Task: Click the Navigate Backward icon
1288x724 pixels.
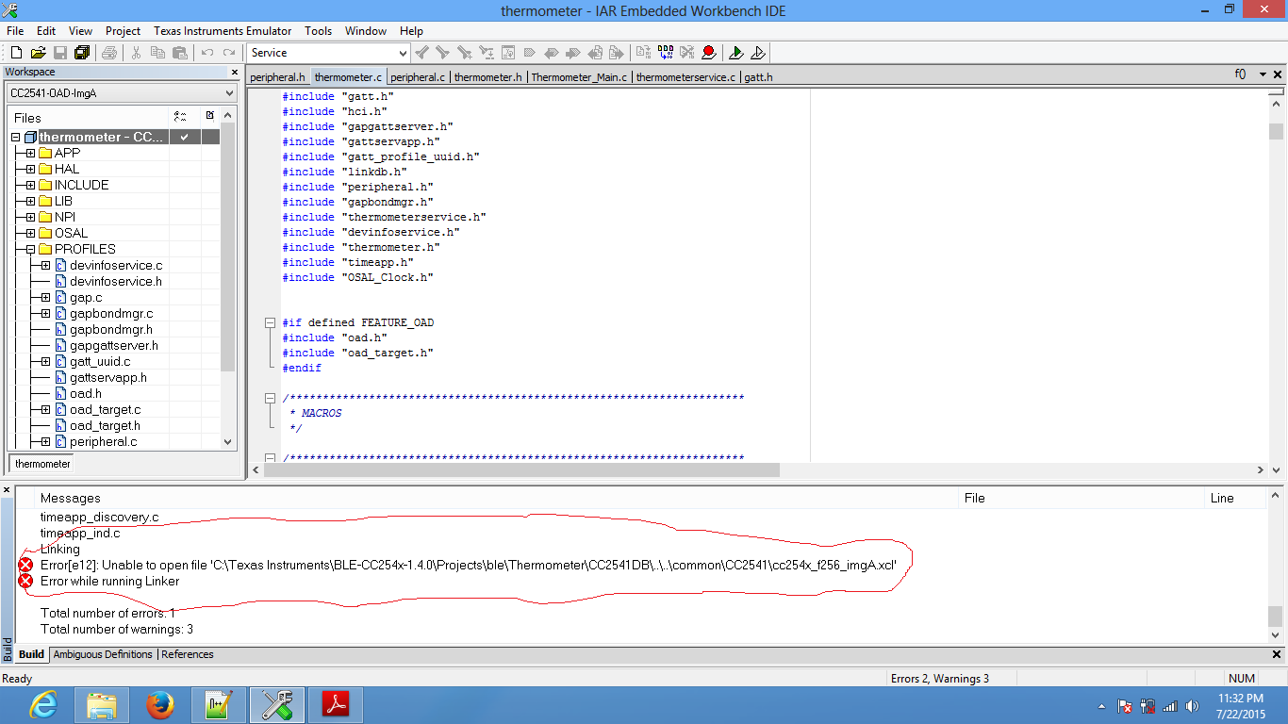Action: [x=596, y=53]
